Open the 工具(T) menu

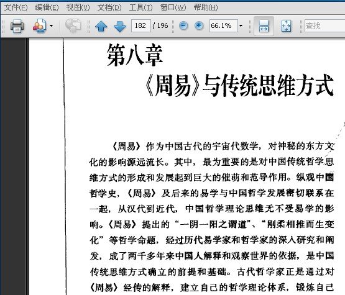(x=140, y=7)
